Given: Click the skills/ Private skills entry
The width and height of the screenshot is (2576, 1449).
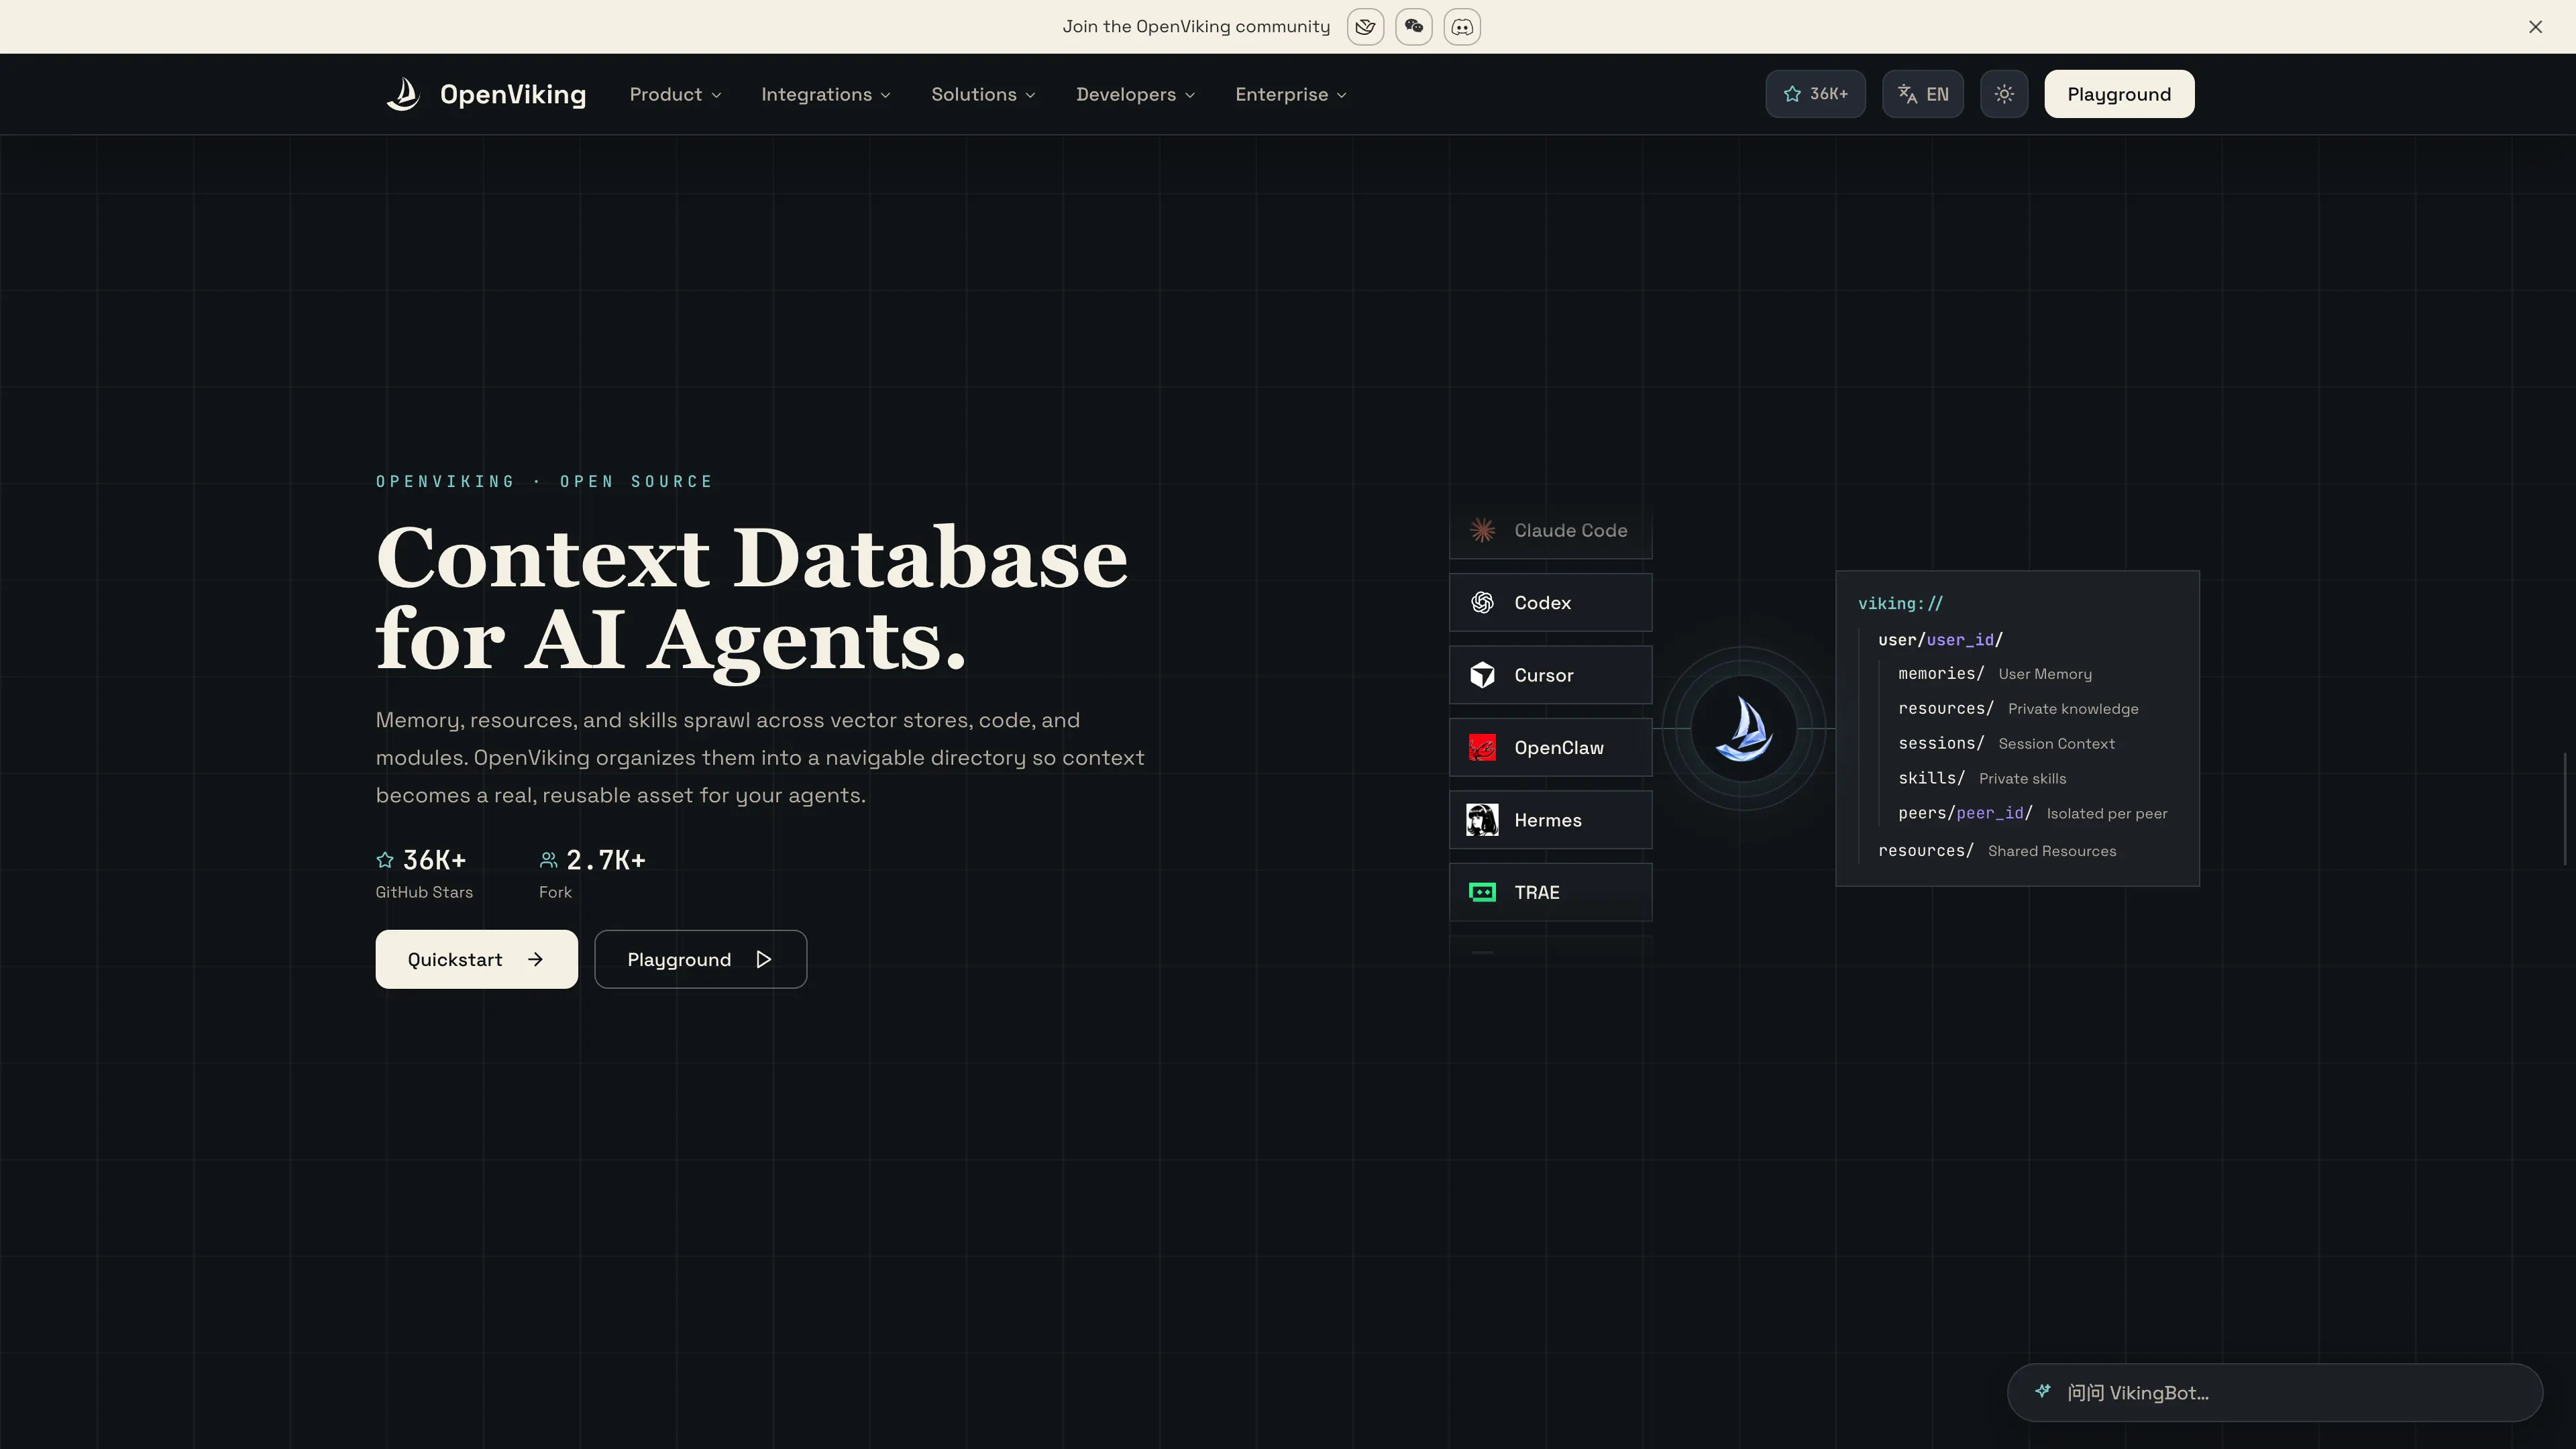Looking at the screenshot, I should [1982, 778].
